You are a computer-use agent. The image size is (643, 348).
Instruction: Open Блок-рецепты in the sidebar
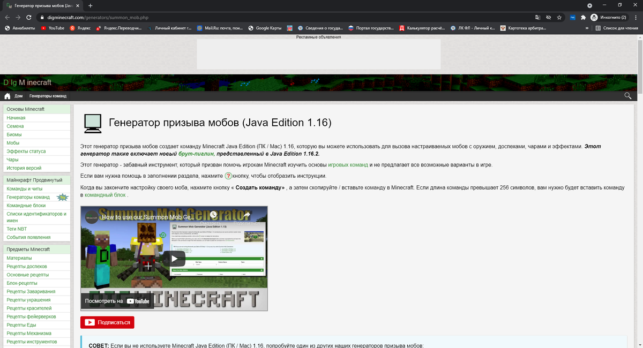pos(22,283)
